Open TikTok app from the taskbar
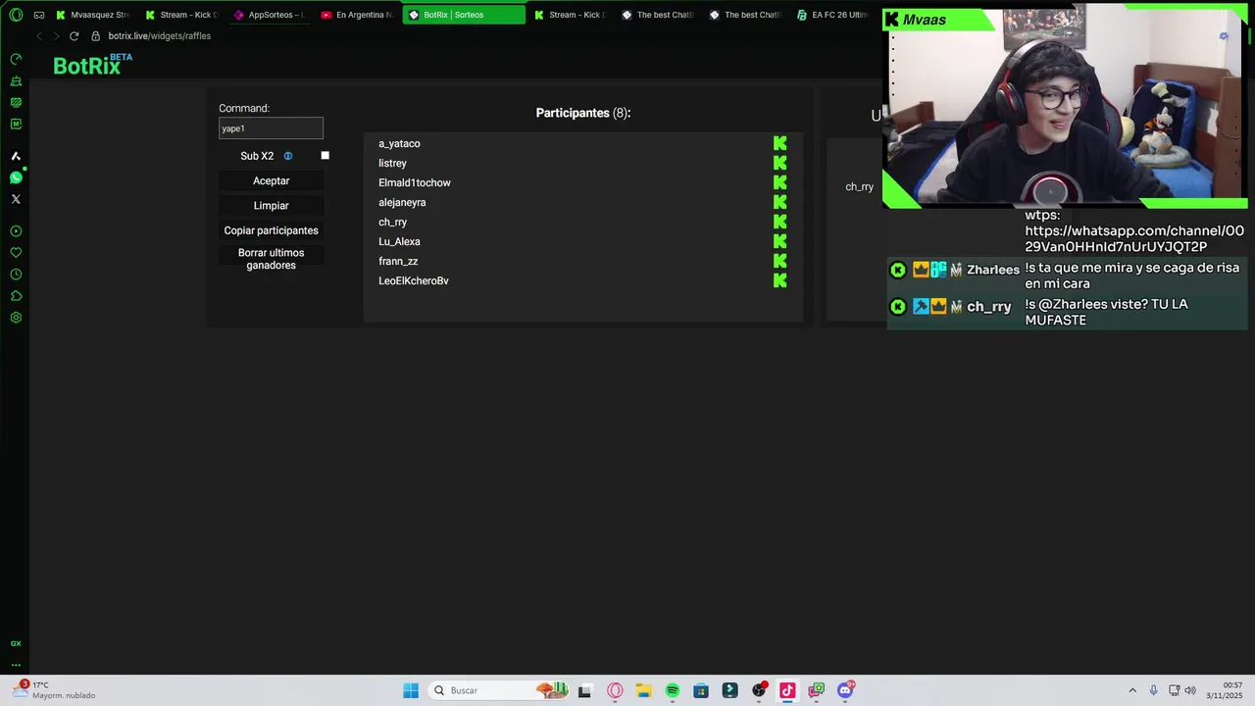 (787, 690)
